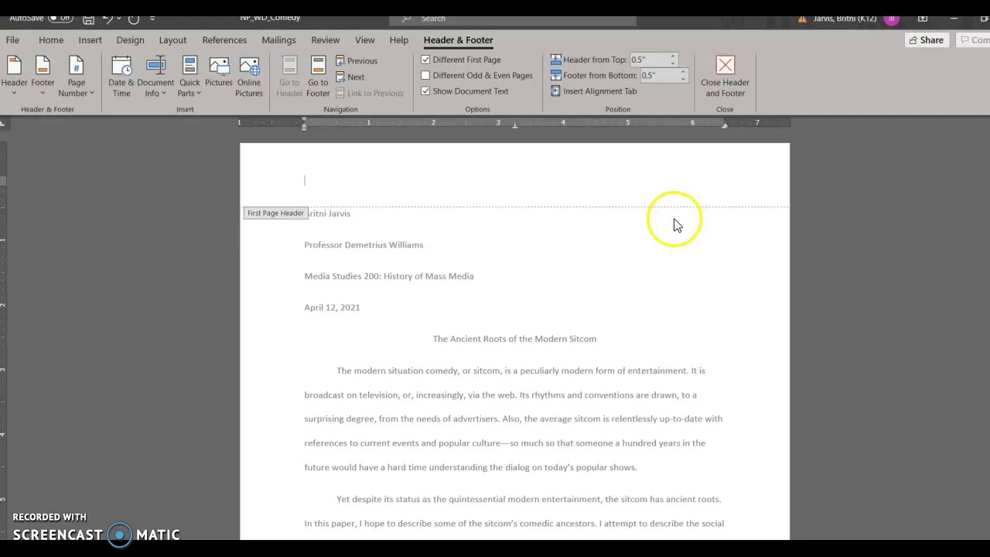Click the warning icon beside user name

802,18
